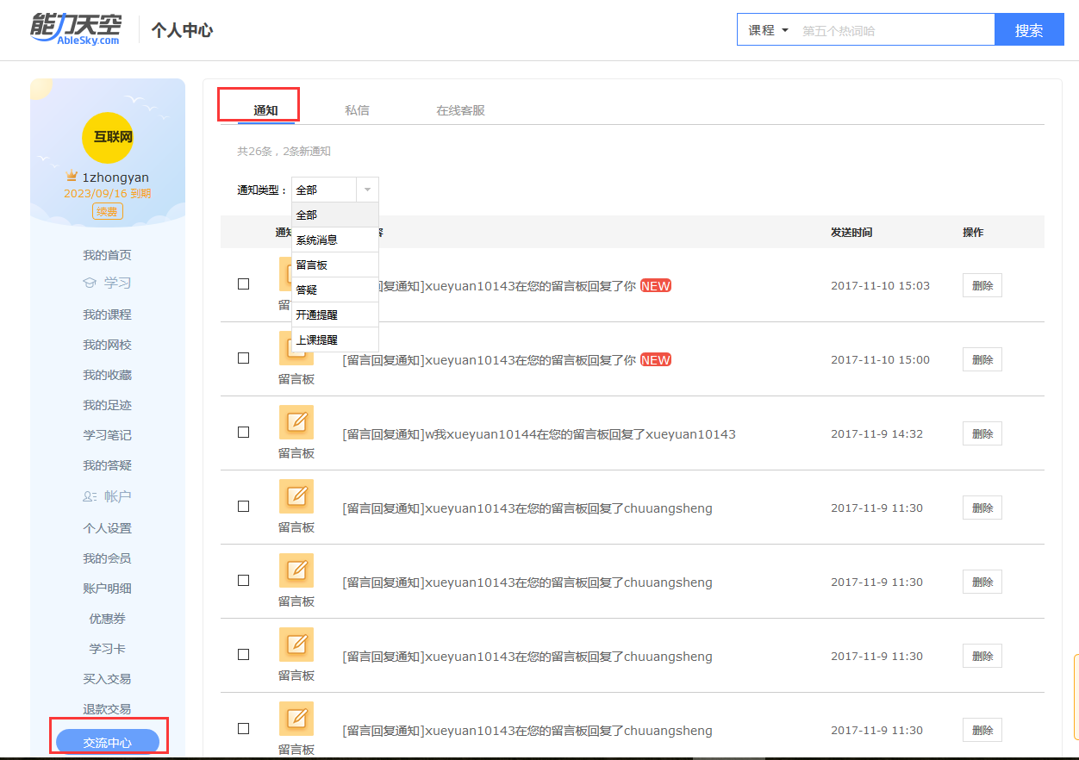
Task: Open the 在线客服 tab
Action: [460, 110]
